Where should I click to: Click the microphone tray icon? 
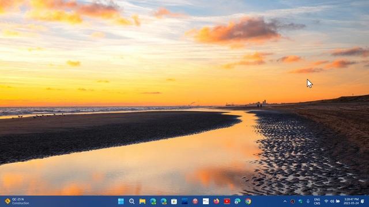click(x=308, y=201)
